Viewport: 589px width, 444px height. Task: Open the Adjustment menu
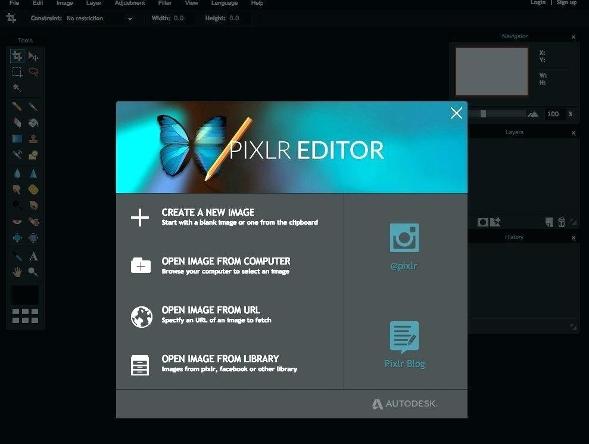click(x=130, y=2)
